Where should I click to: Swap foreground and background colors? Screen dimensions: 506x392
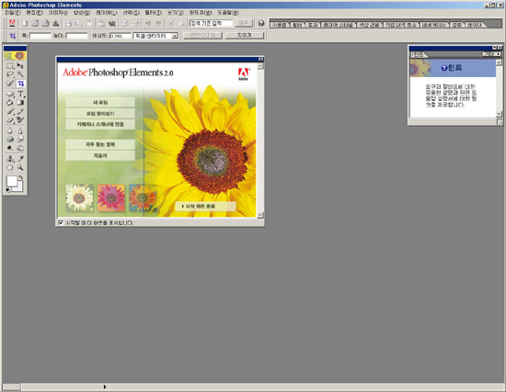21,177
